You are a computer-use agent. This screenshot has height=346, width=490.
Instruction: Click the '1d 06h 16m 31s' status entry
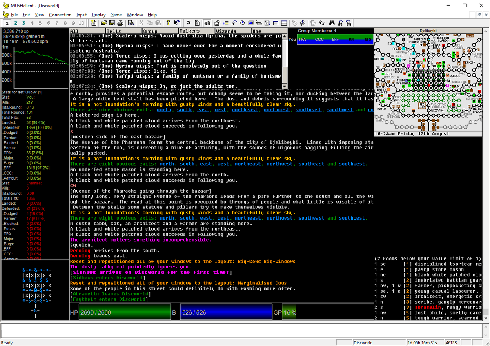click(x=425, y=343)
